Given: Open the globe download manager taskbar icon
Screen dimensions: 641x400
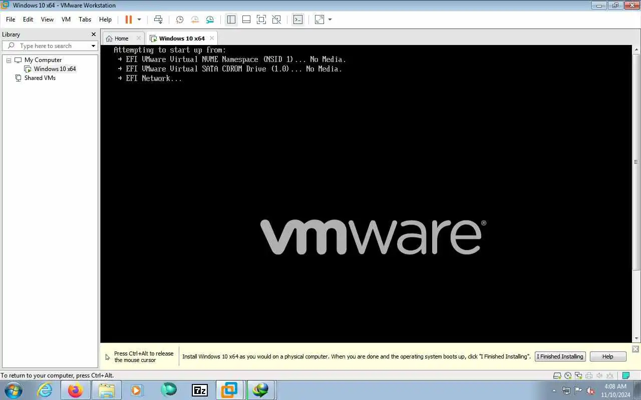Looking at the screenshot, I should pos(260,390).
